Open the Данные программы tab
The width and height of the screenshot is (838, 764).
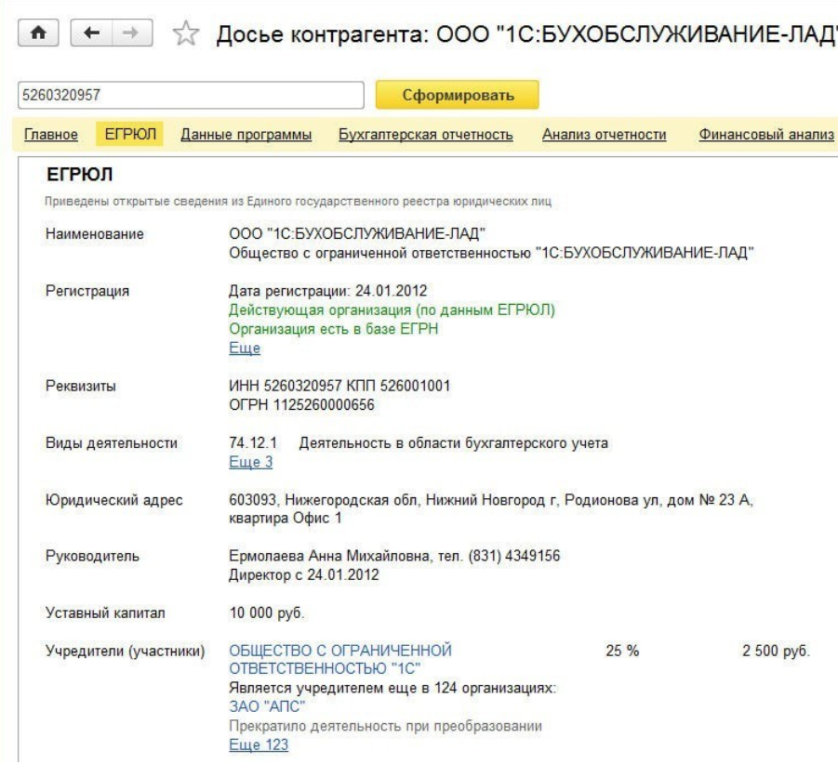click(x=246, y=134)
